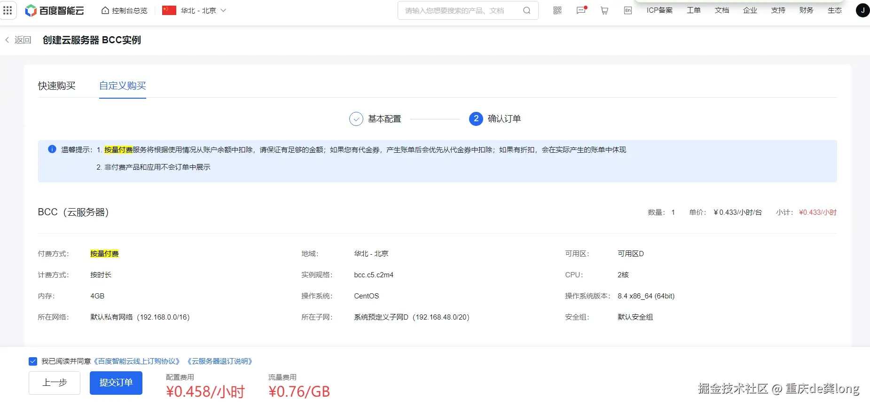Open 支持 menu
Viewport: 870px width, 407px height.
pyautogui.click(x=778, y=10)
